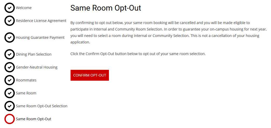271x128 pixels.
Task: Open the Roommates step label
Action: coord(26,80)
